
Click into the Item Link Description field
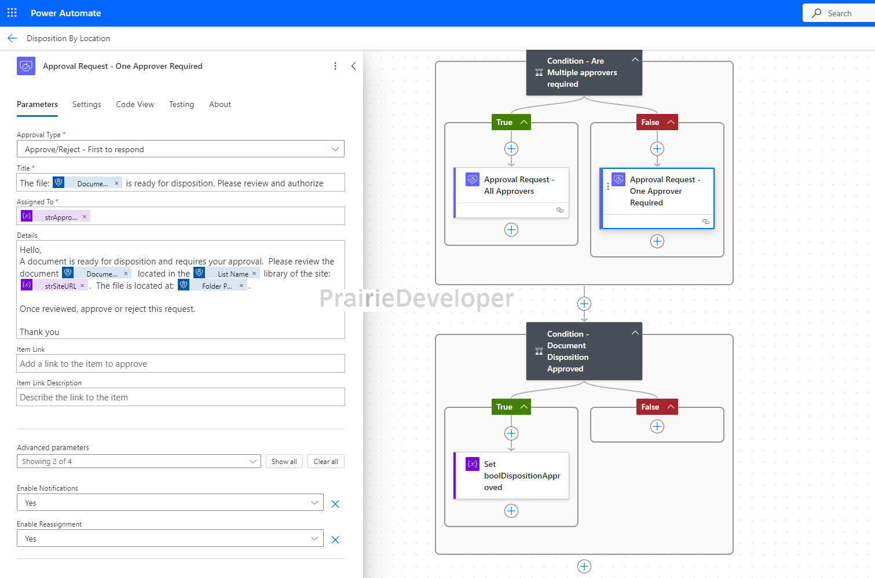point(181,397)
